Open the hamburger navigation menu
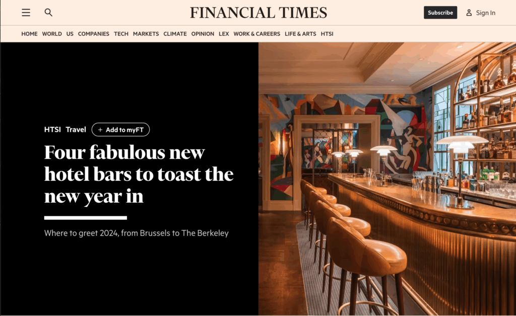This screenshot has height=316, width=516. [26, 13]
